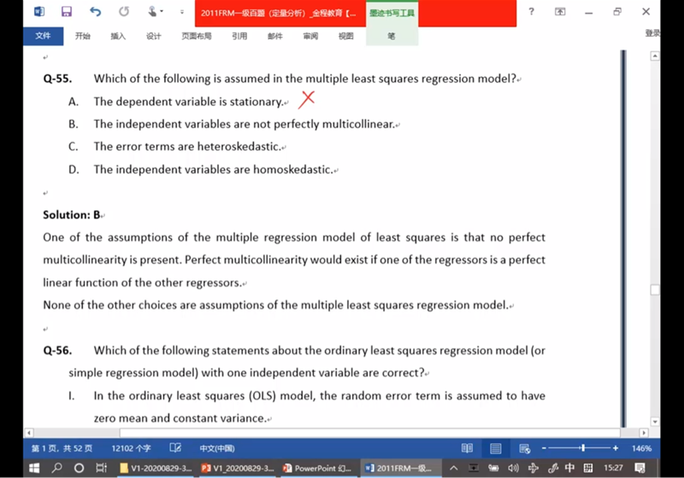
Task: Open taskbar search magnifier
Action: (x=56, y=468)
